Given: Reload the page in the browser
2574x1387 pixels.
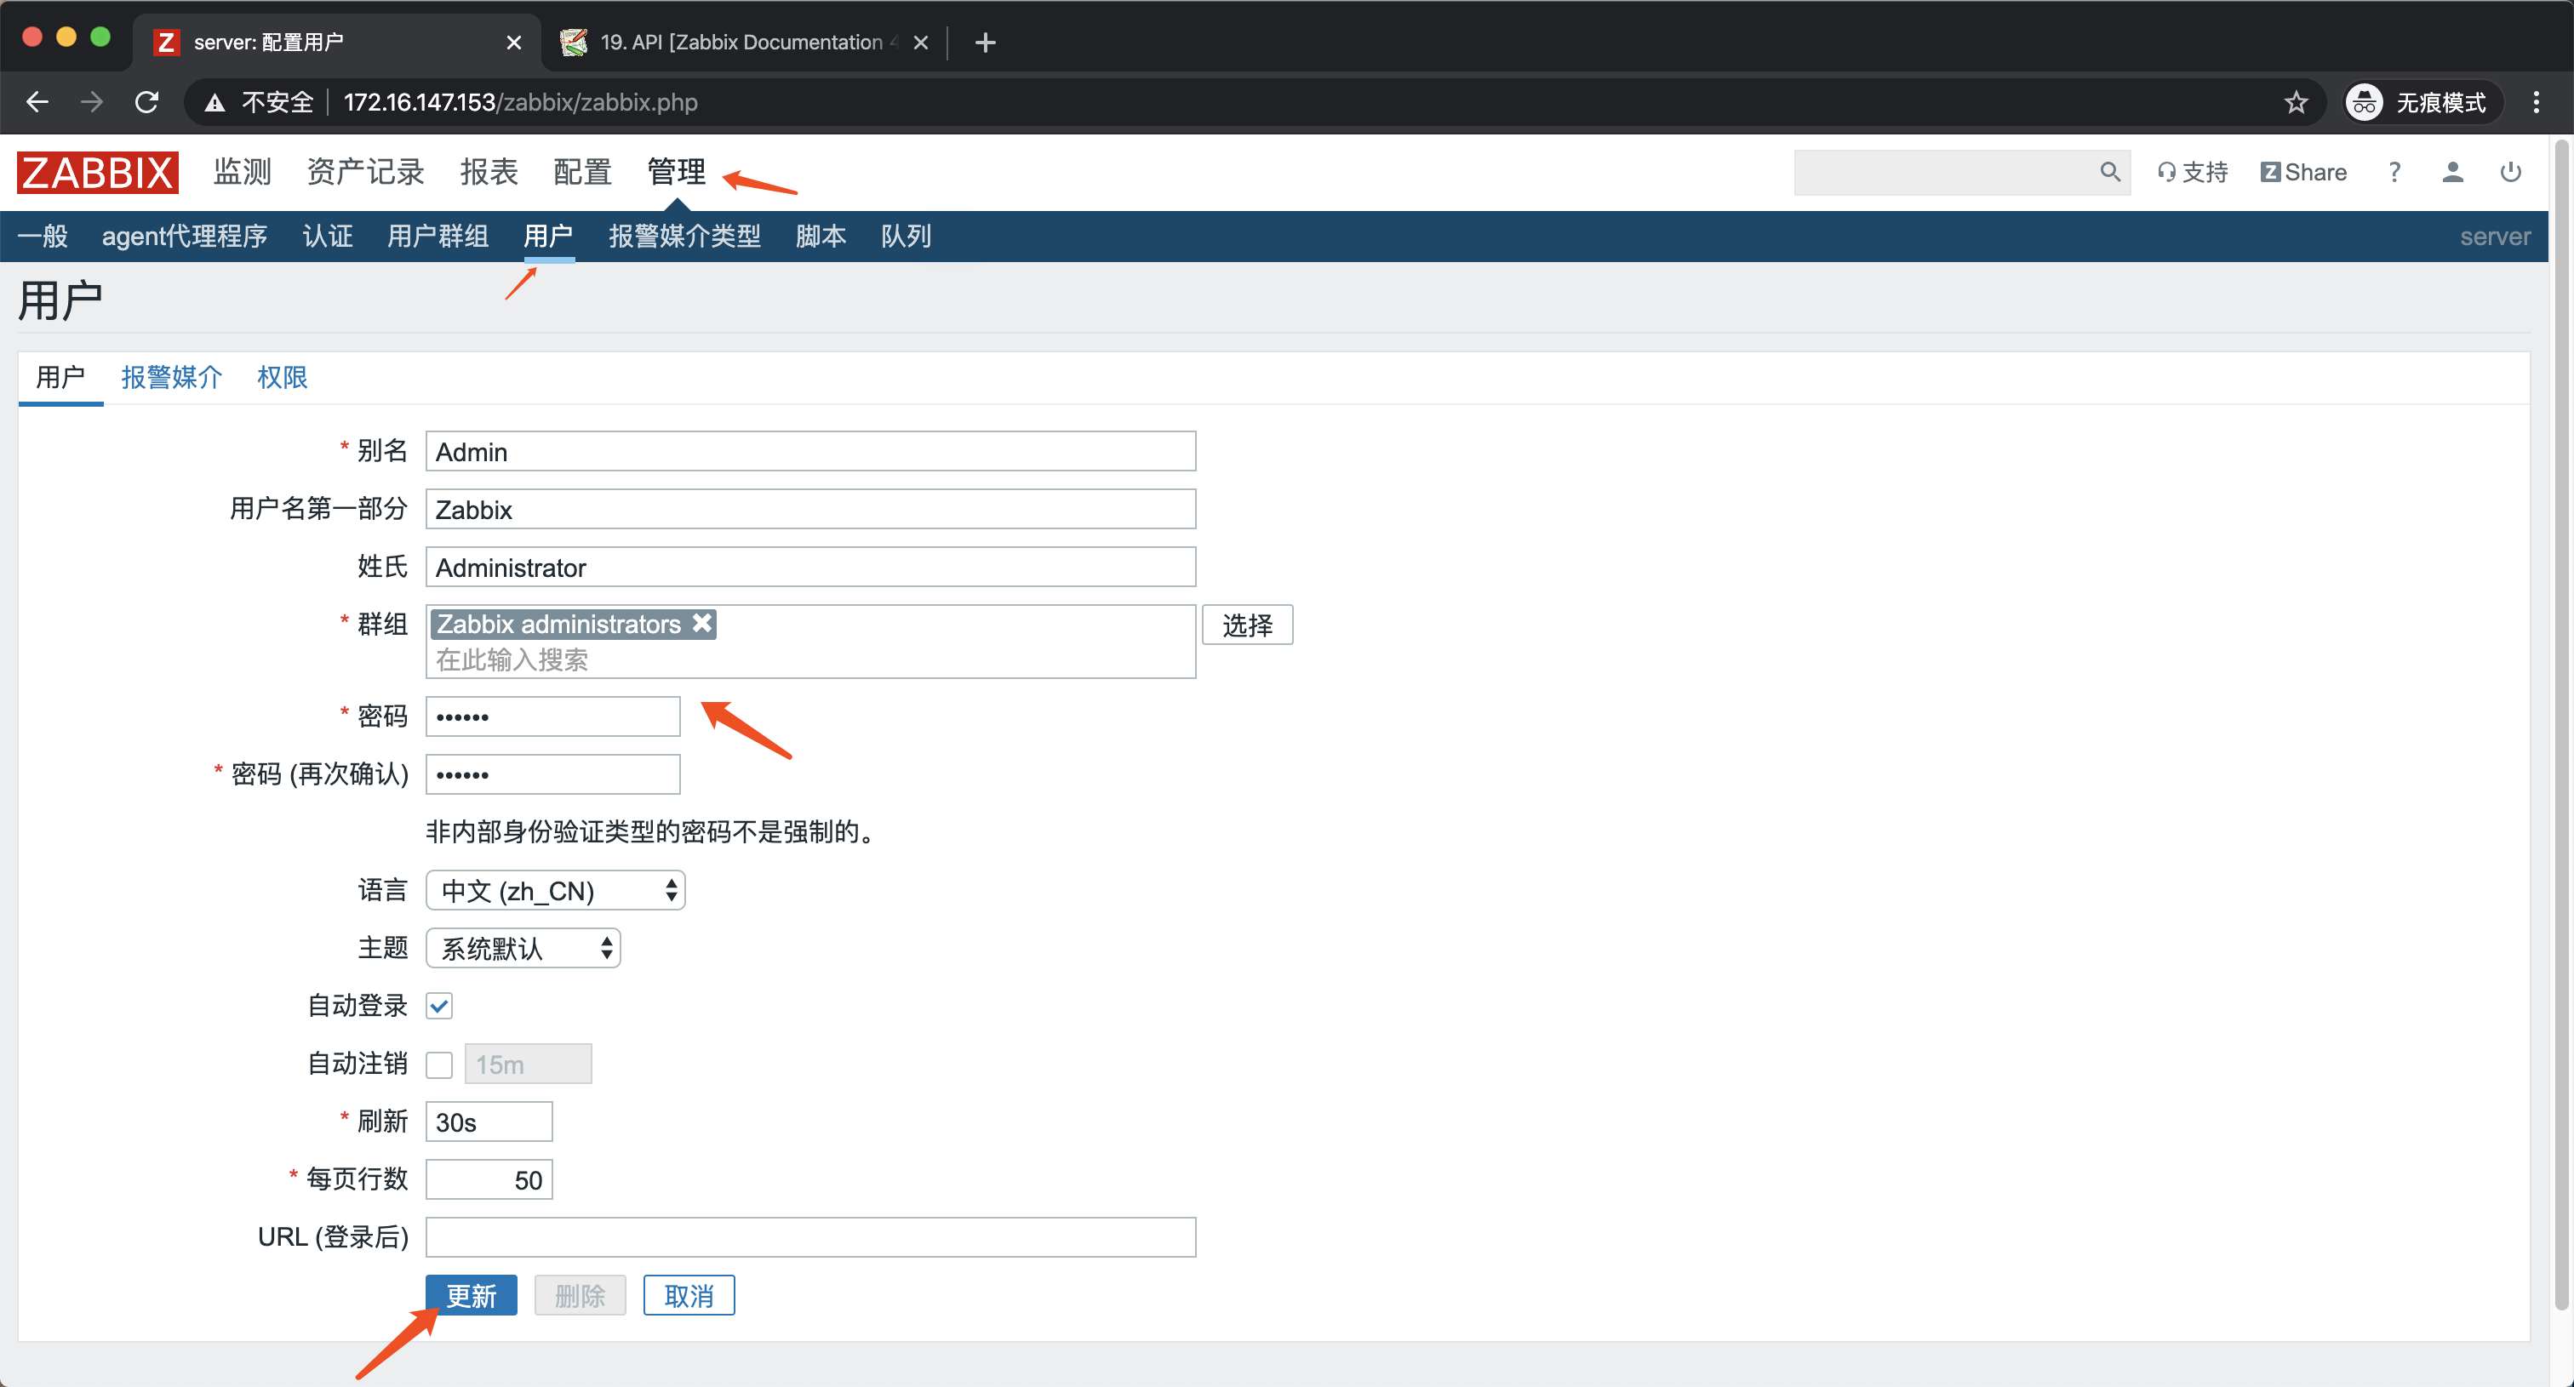Looking at the screenshot, I should 147,102.
